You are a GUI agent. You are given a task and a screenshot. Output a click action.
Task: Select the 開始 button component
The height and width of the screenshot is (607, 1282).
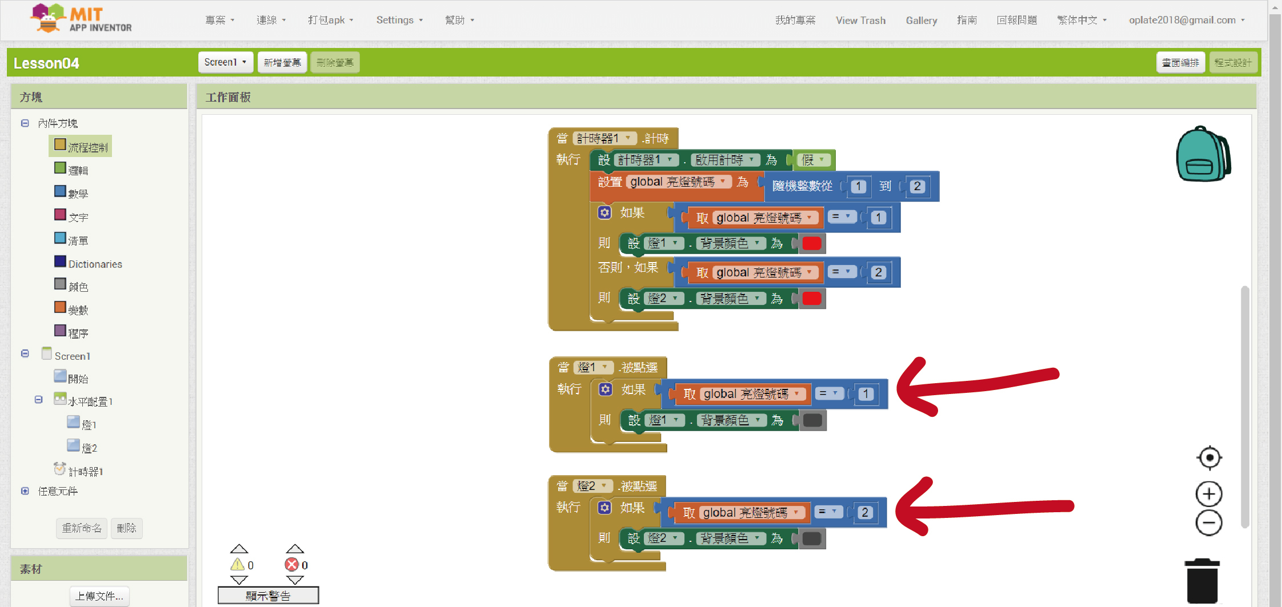click(x=71, y=378)
